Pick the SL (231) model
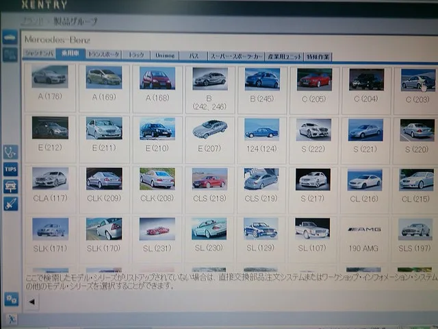The height and width of the screenshot is (329, 438). click(x=157, y=240)
